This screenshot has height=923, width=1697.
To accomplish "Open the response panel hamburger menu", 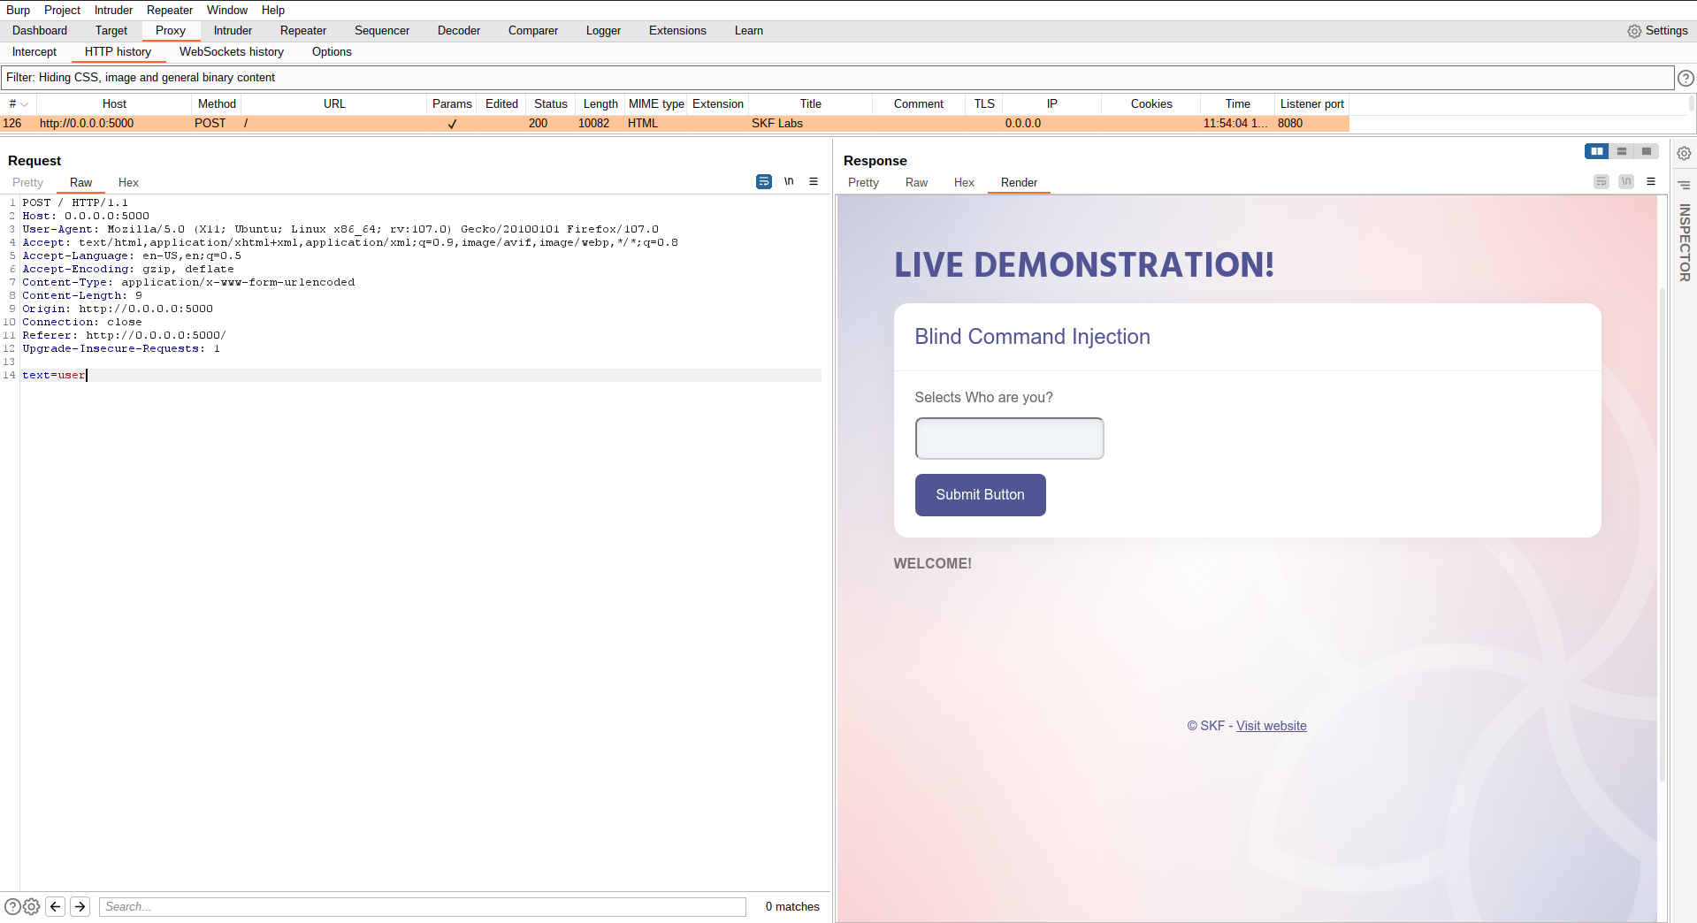I will (1651, 181).
